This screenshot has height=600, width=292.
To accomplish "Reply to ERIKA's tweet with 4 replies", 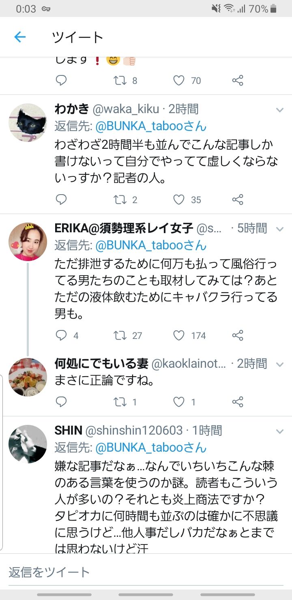I will tap(61, 335).
